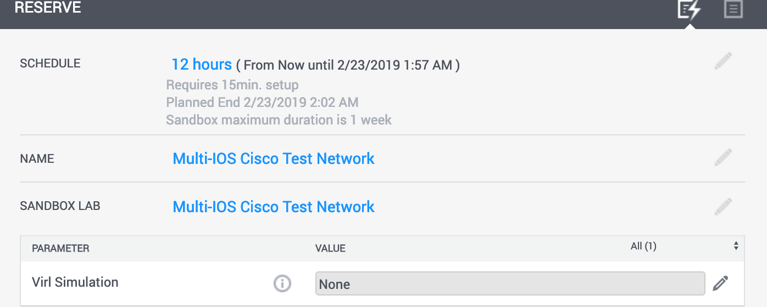Edit the Virl Simulation value pencil
The height and width of the screenshot is (307, 767).
pyautogui.click(x=720, y=283)
